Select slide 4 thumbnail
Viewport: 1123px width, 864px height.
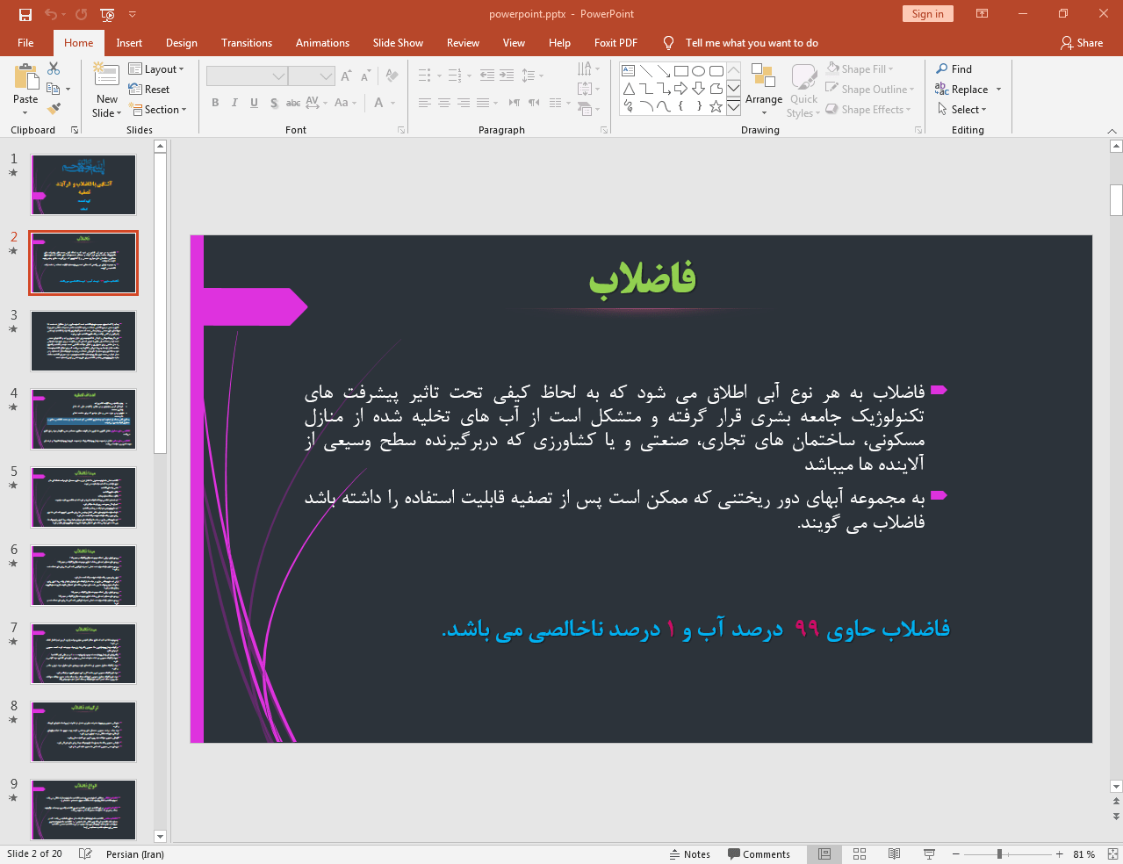[83, 420]
